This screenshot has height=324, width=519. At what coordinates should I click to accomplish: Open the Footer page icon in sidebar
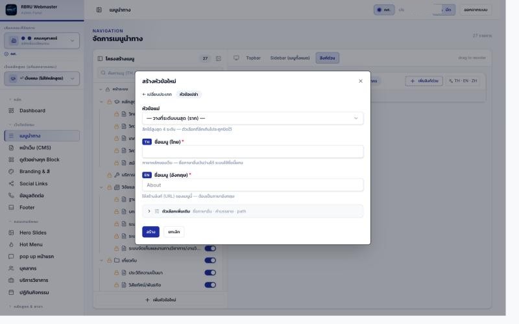coord(11,207)
